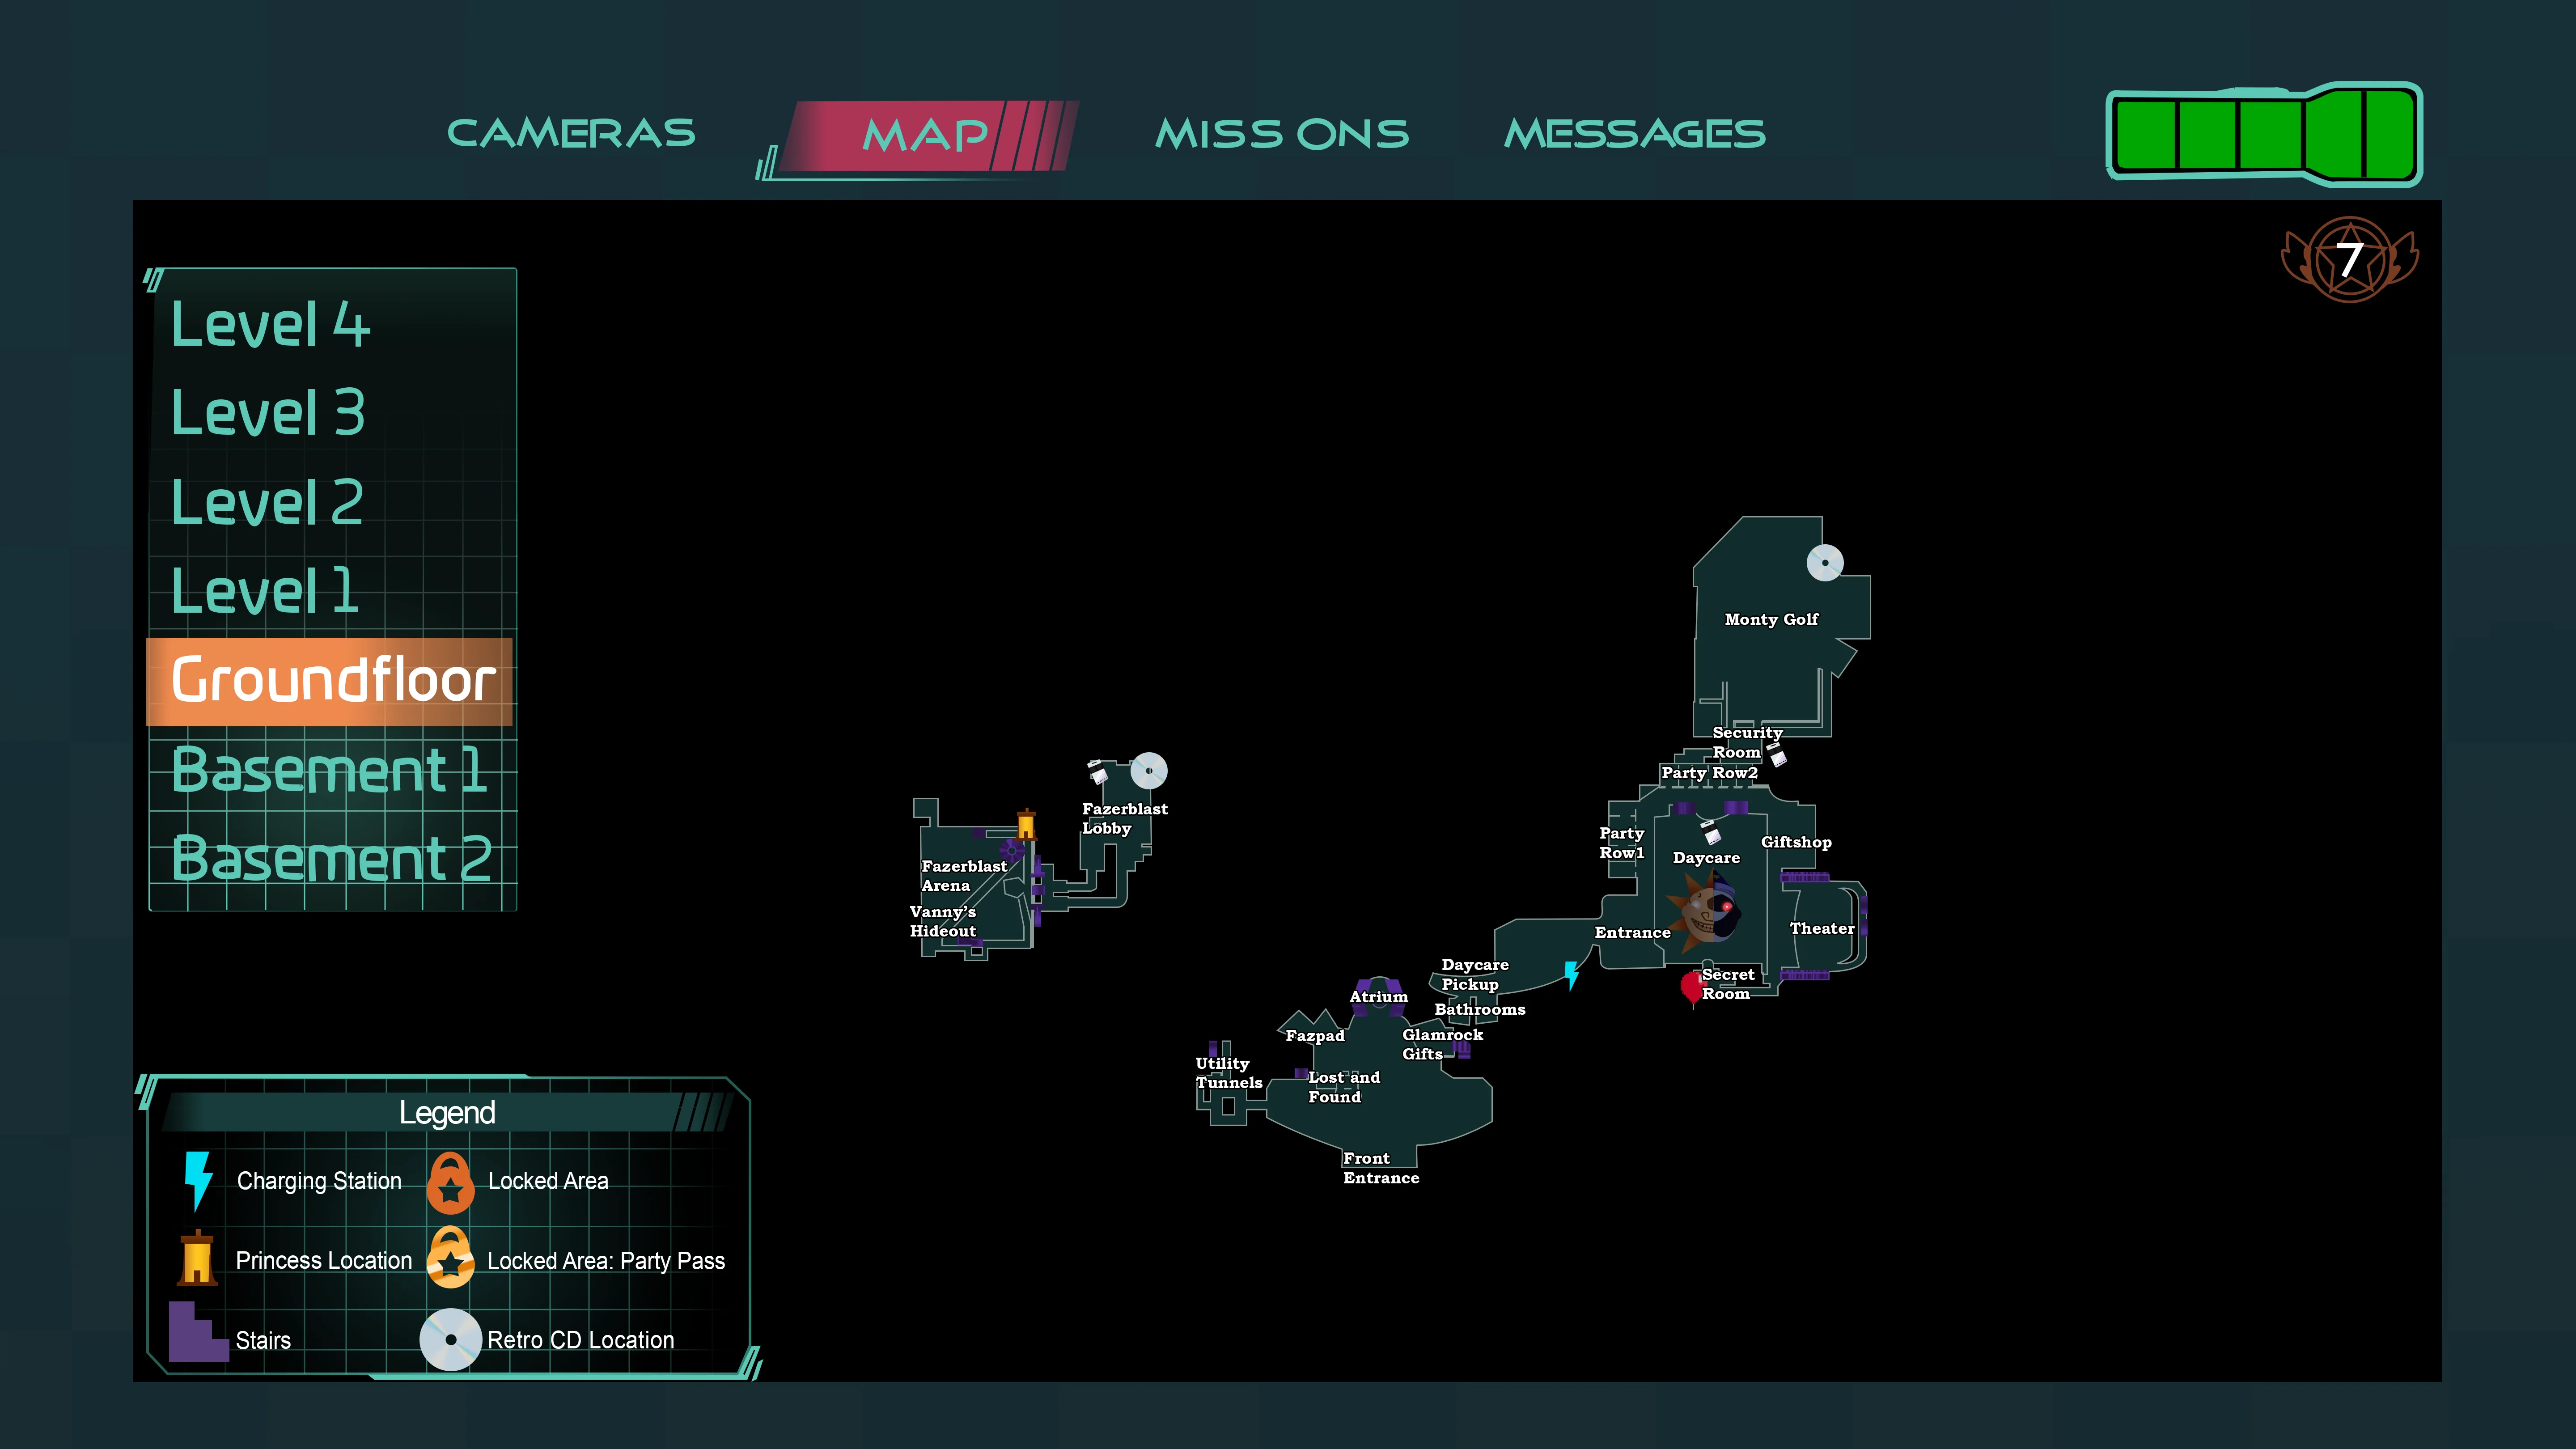2576x1449 pixels.
Task: Select the keycard beside Security Room
Action: (x=1776, y=754)
